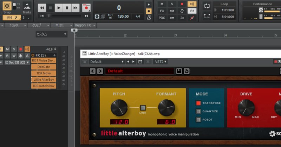Open the Out ESI U22 output dropdown

17,62
